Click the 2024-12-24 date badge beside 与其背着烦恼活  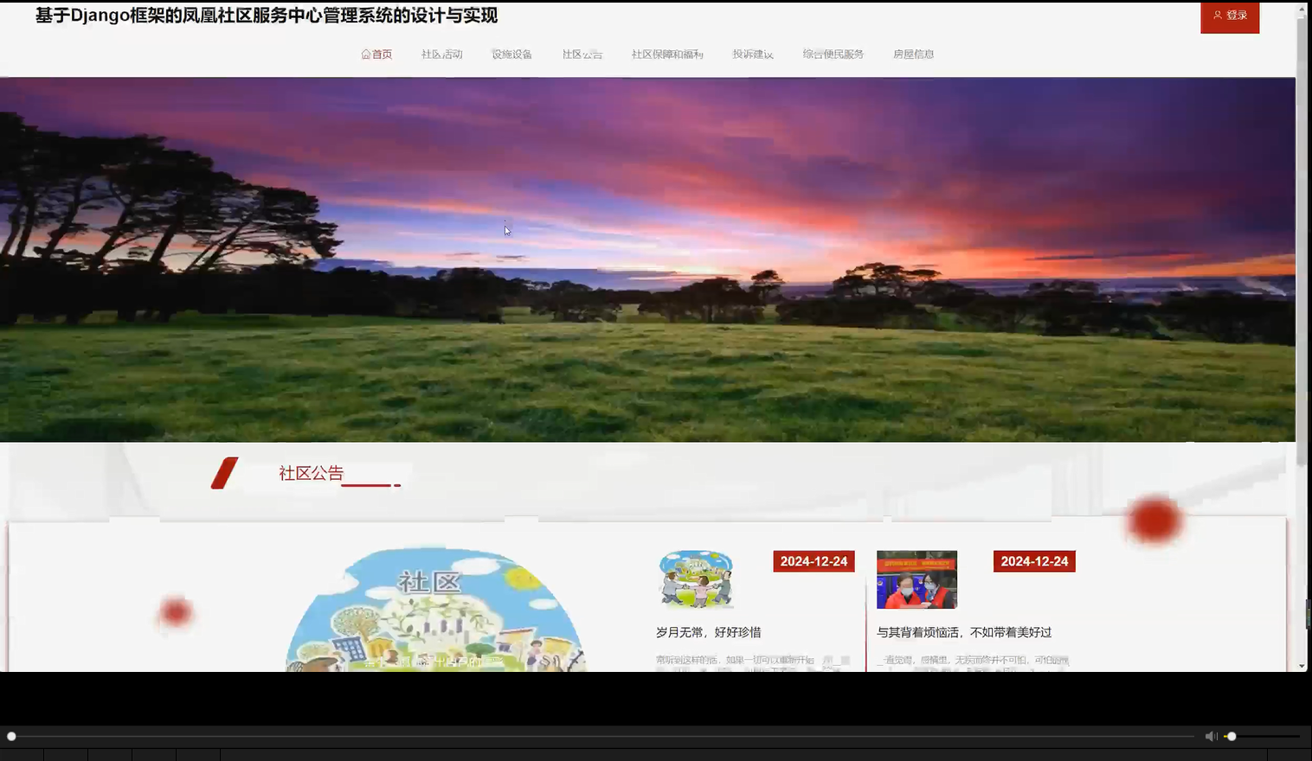[x=1034, y=561]
